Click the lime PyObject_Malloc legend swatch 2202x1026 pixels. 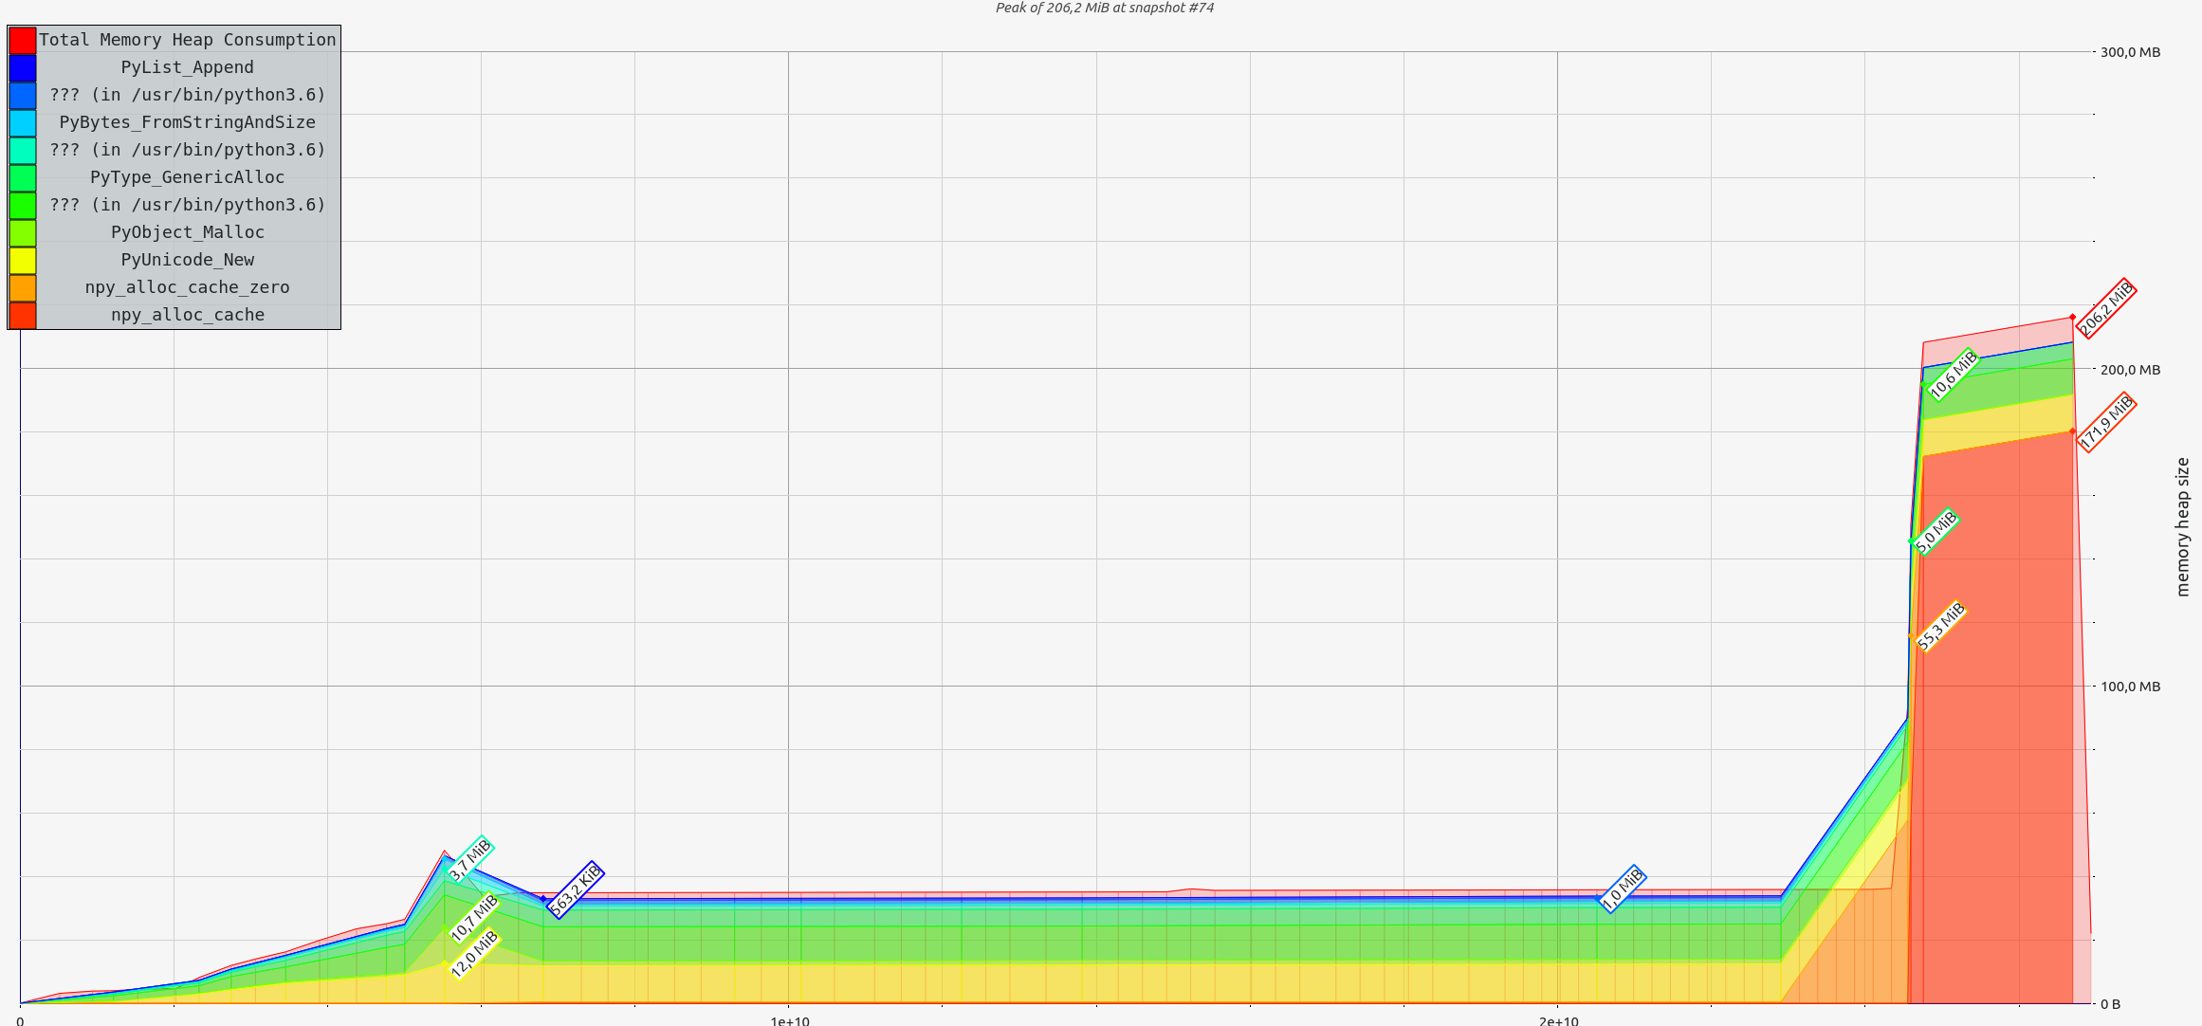[x=23, y=232]
